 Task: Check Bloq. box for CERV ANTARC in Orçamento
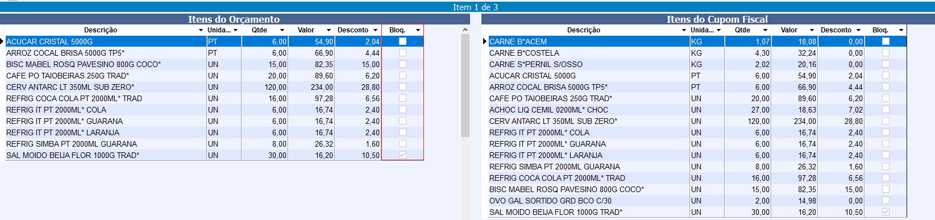pos(402,87)
